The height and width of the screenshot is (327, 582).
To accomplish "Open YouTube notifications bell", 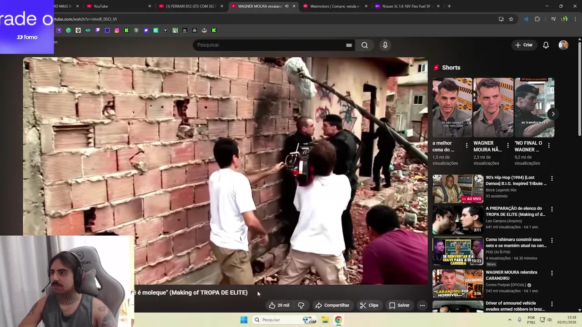I will 546,45.
